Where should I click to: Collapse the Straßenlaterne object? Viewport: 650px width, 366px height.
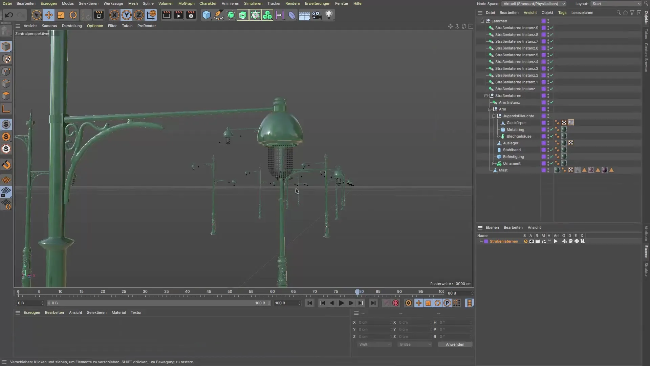click(x=486, y=96)
